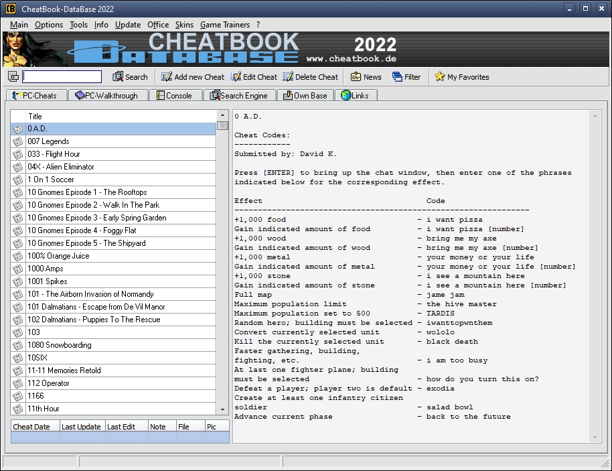Click the icon beside 007 Legends
This screenshot has width=612, height=471.
(17, 141)
